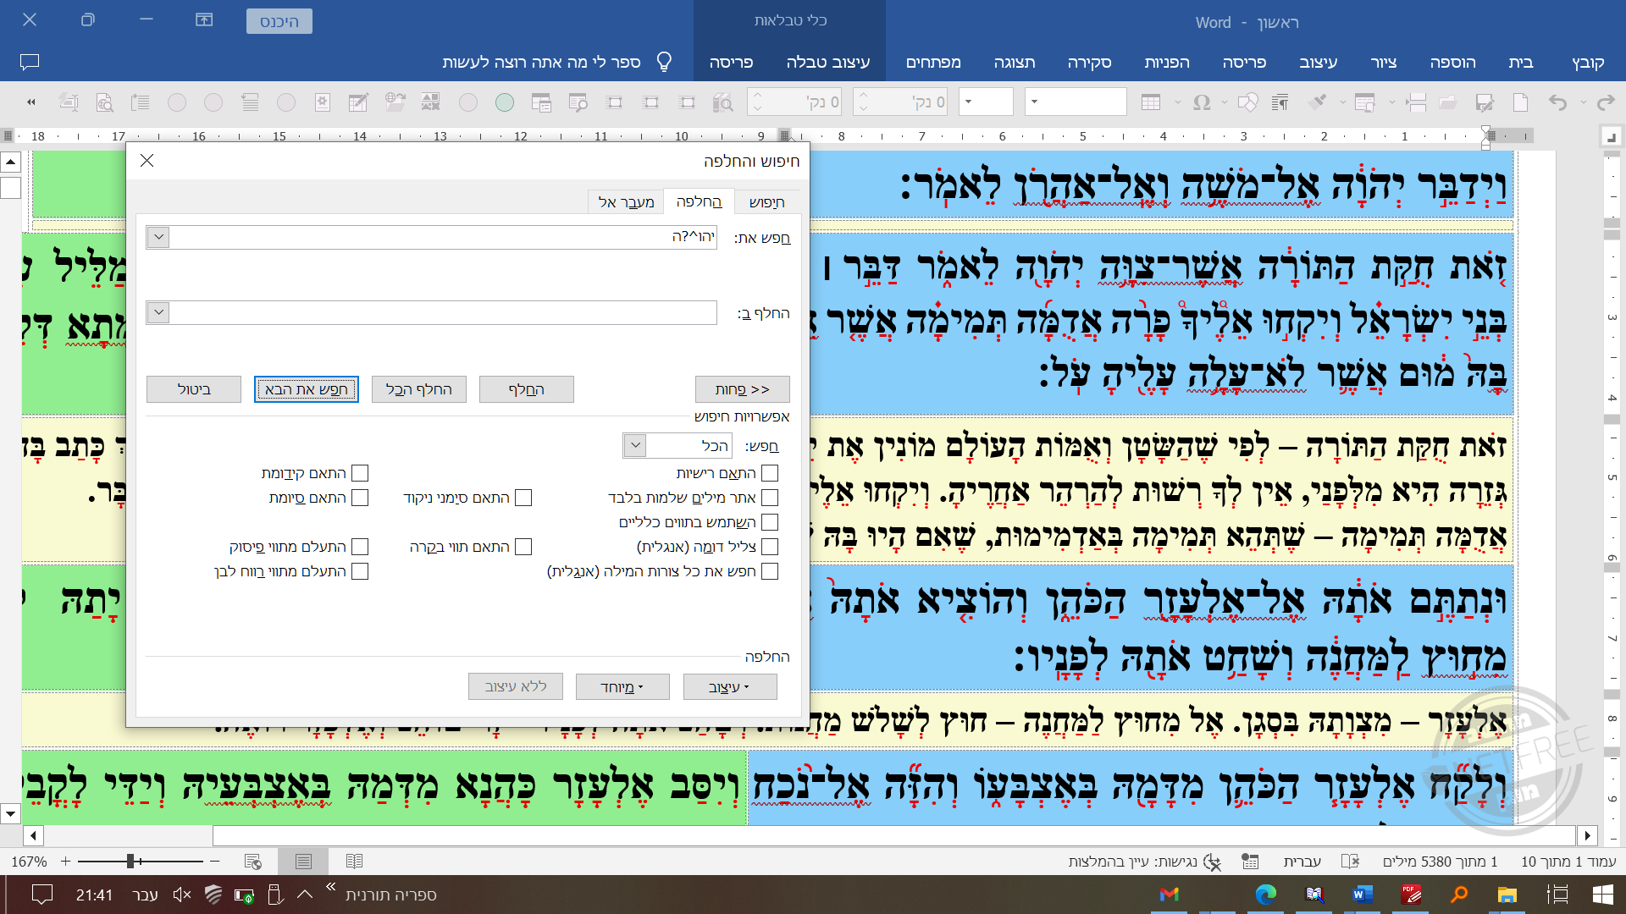Viewport: 1626px width, 914px height.
Task: Open the עיצוב format dropdown button
Action: point(730,687)
